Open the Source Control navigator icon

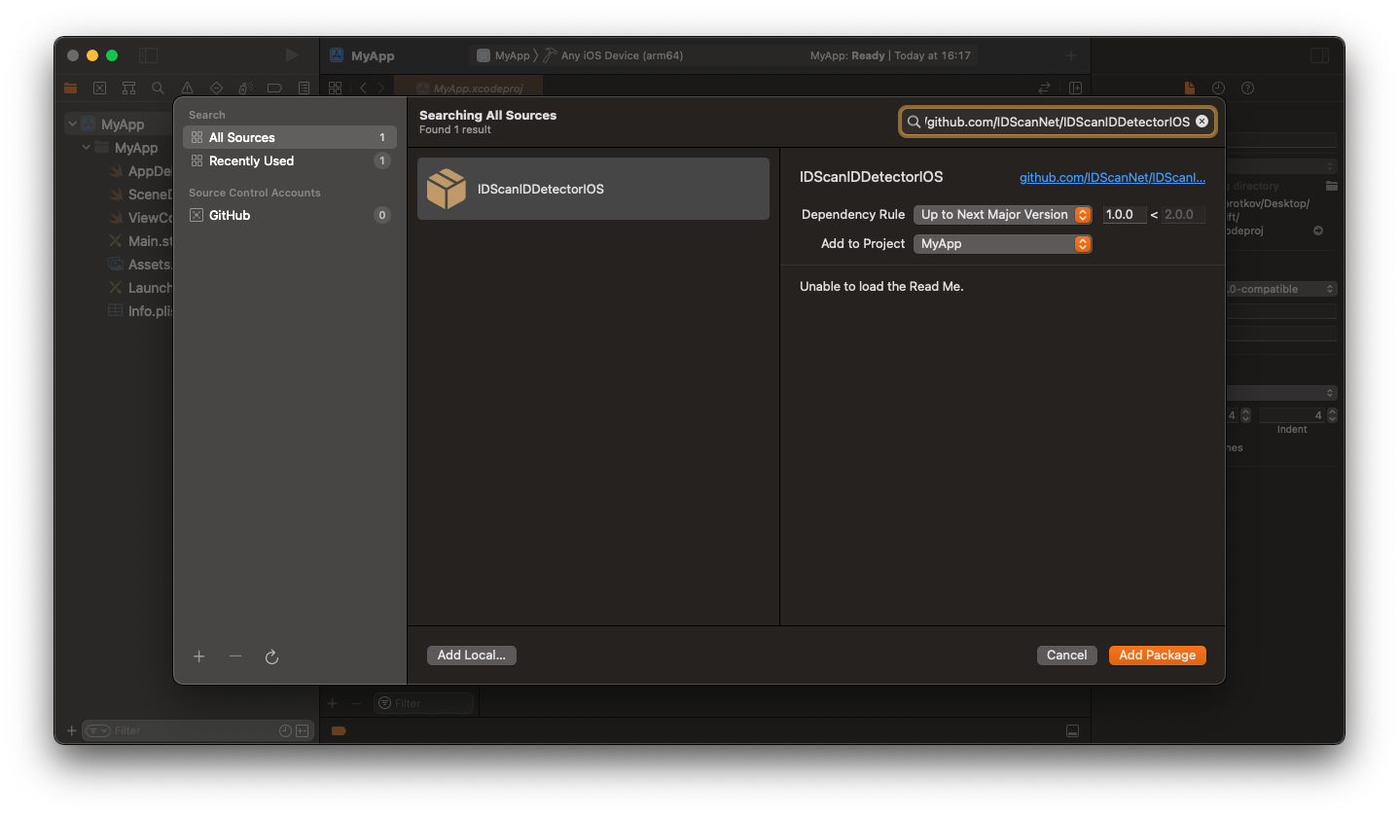click(99, 88)
